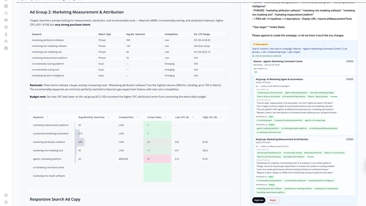This screenshot has width=366, height=206.
Task: Approve the new search campaign
Action: 258,200
